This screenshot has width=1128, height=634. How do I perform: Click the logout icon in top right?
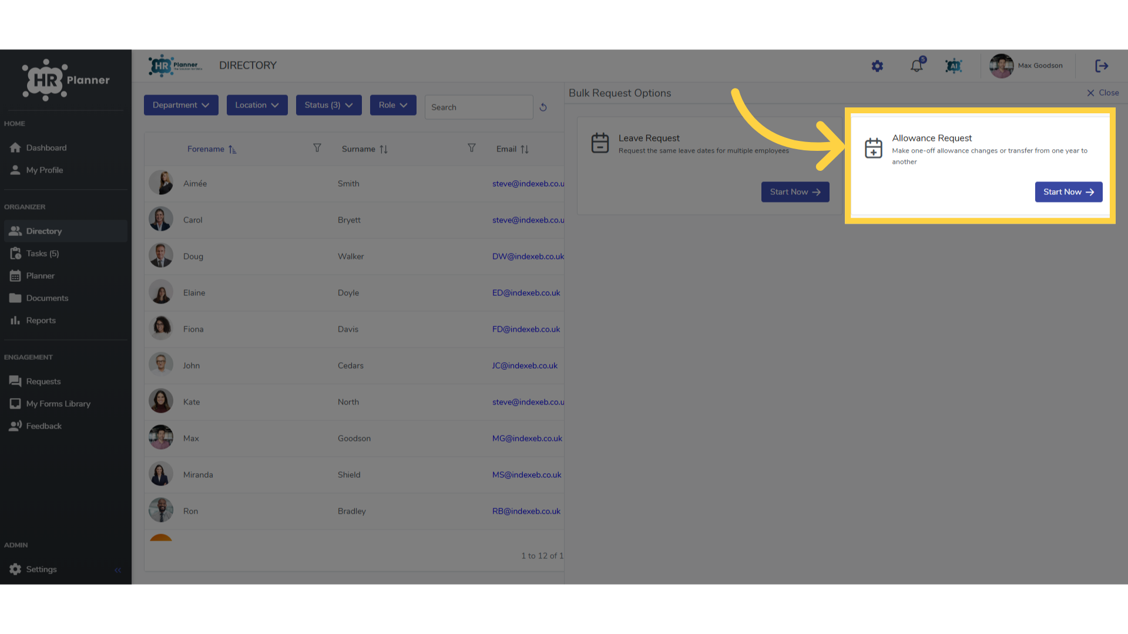[1102, 66]
